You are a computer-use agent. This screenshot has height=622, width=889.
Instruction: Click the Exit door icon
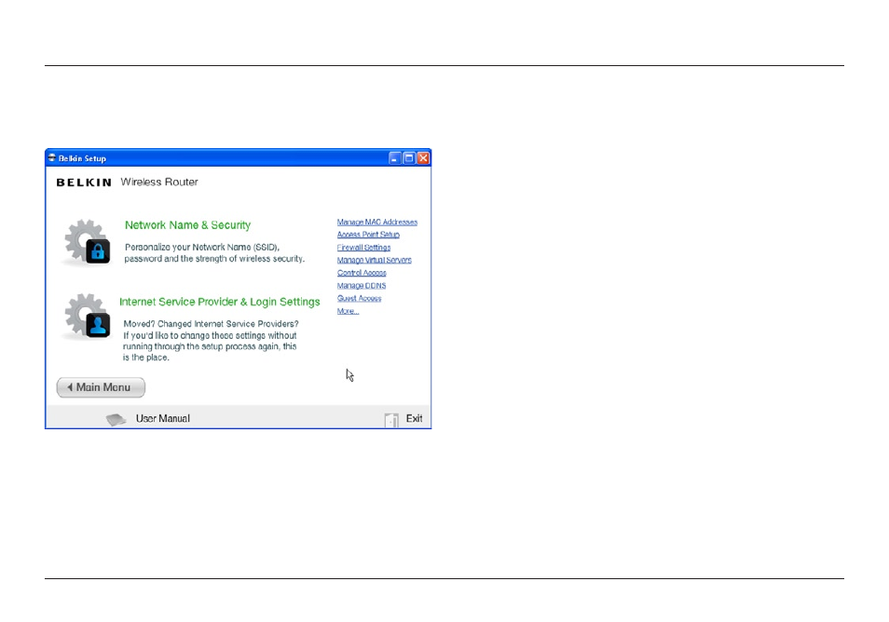pos(391,420)
